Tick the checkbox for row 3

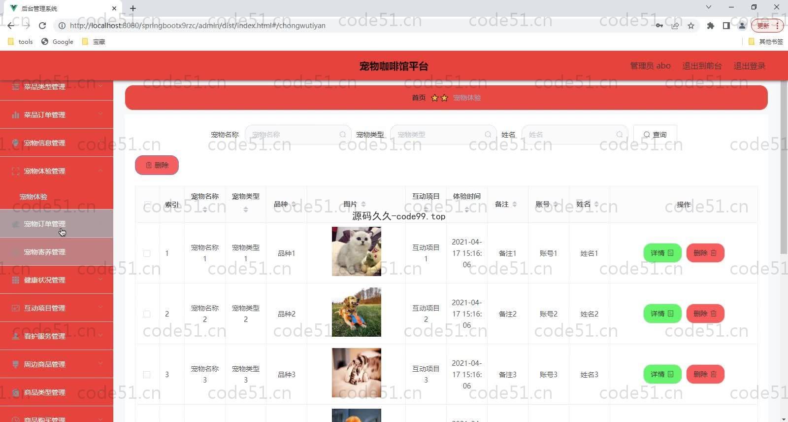tap(147, 375)
